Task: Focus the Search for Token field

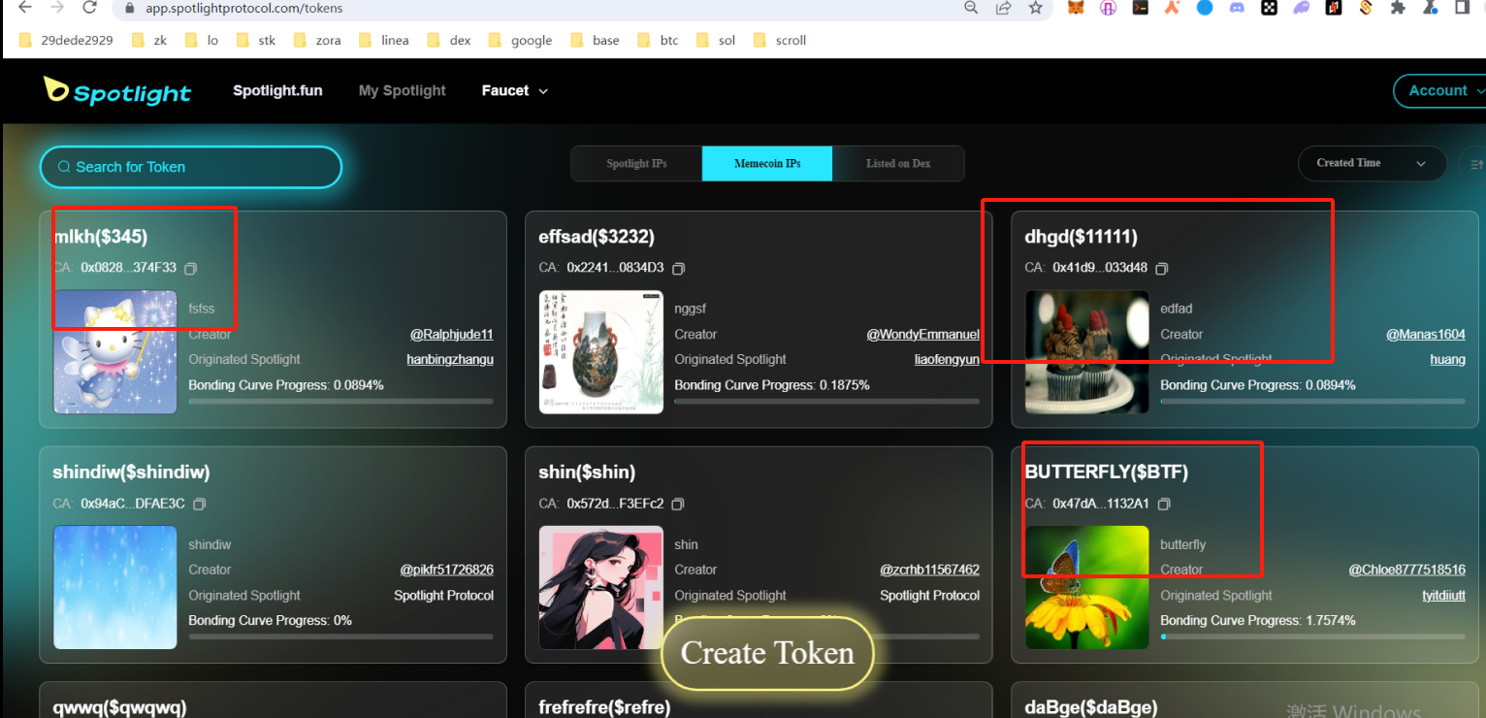Action: pos(191,167)
